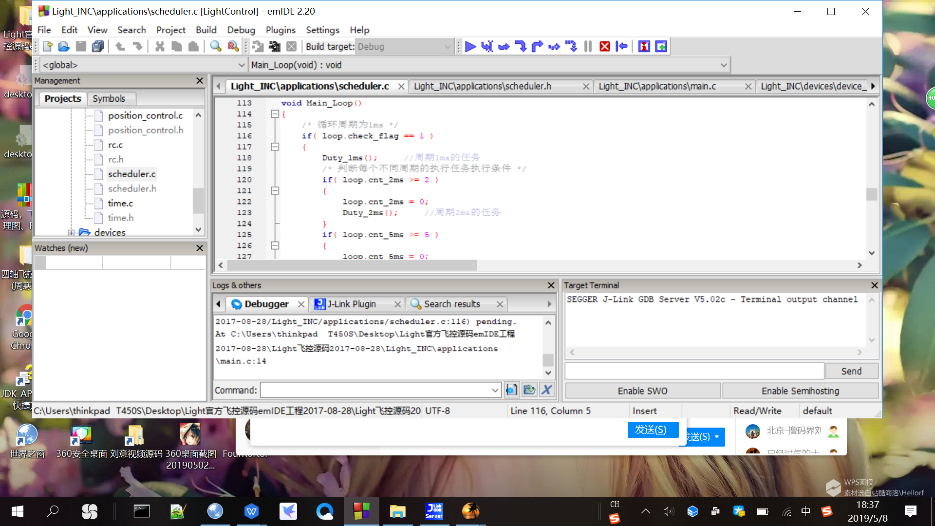Expand the devices folder in project tree
The width and height of the screenshot is (935, 526).
point(71,233)
